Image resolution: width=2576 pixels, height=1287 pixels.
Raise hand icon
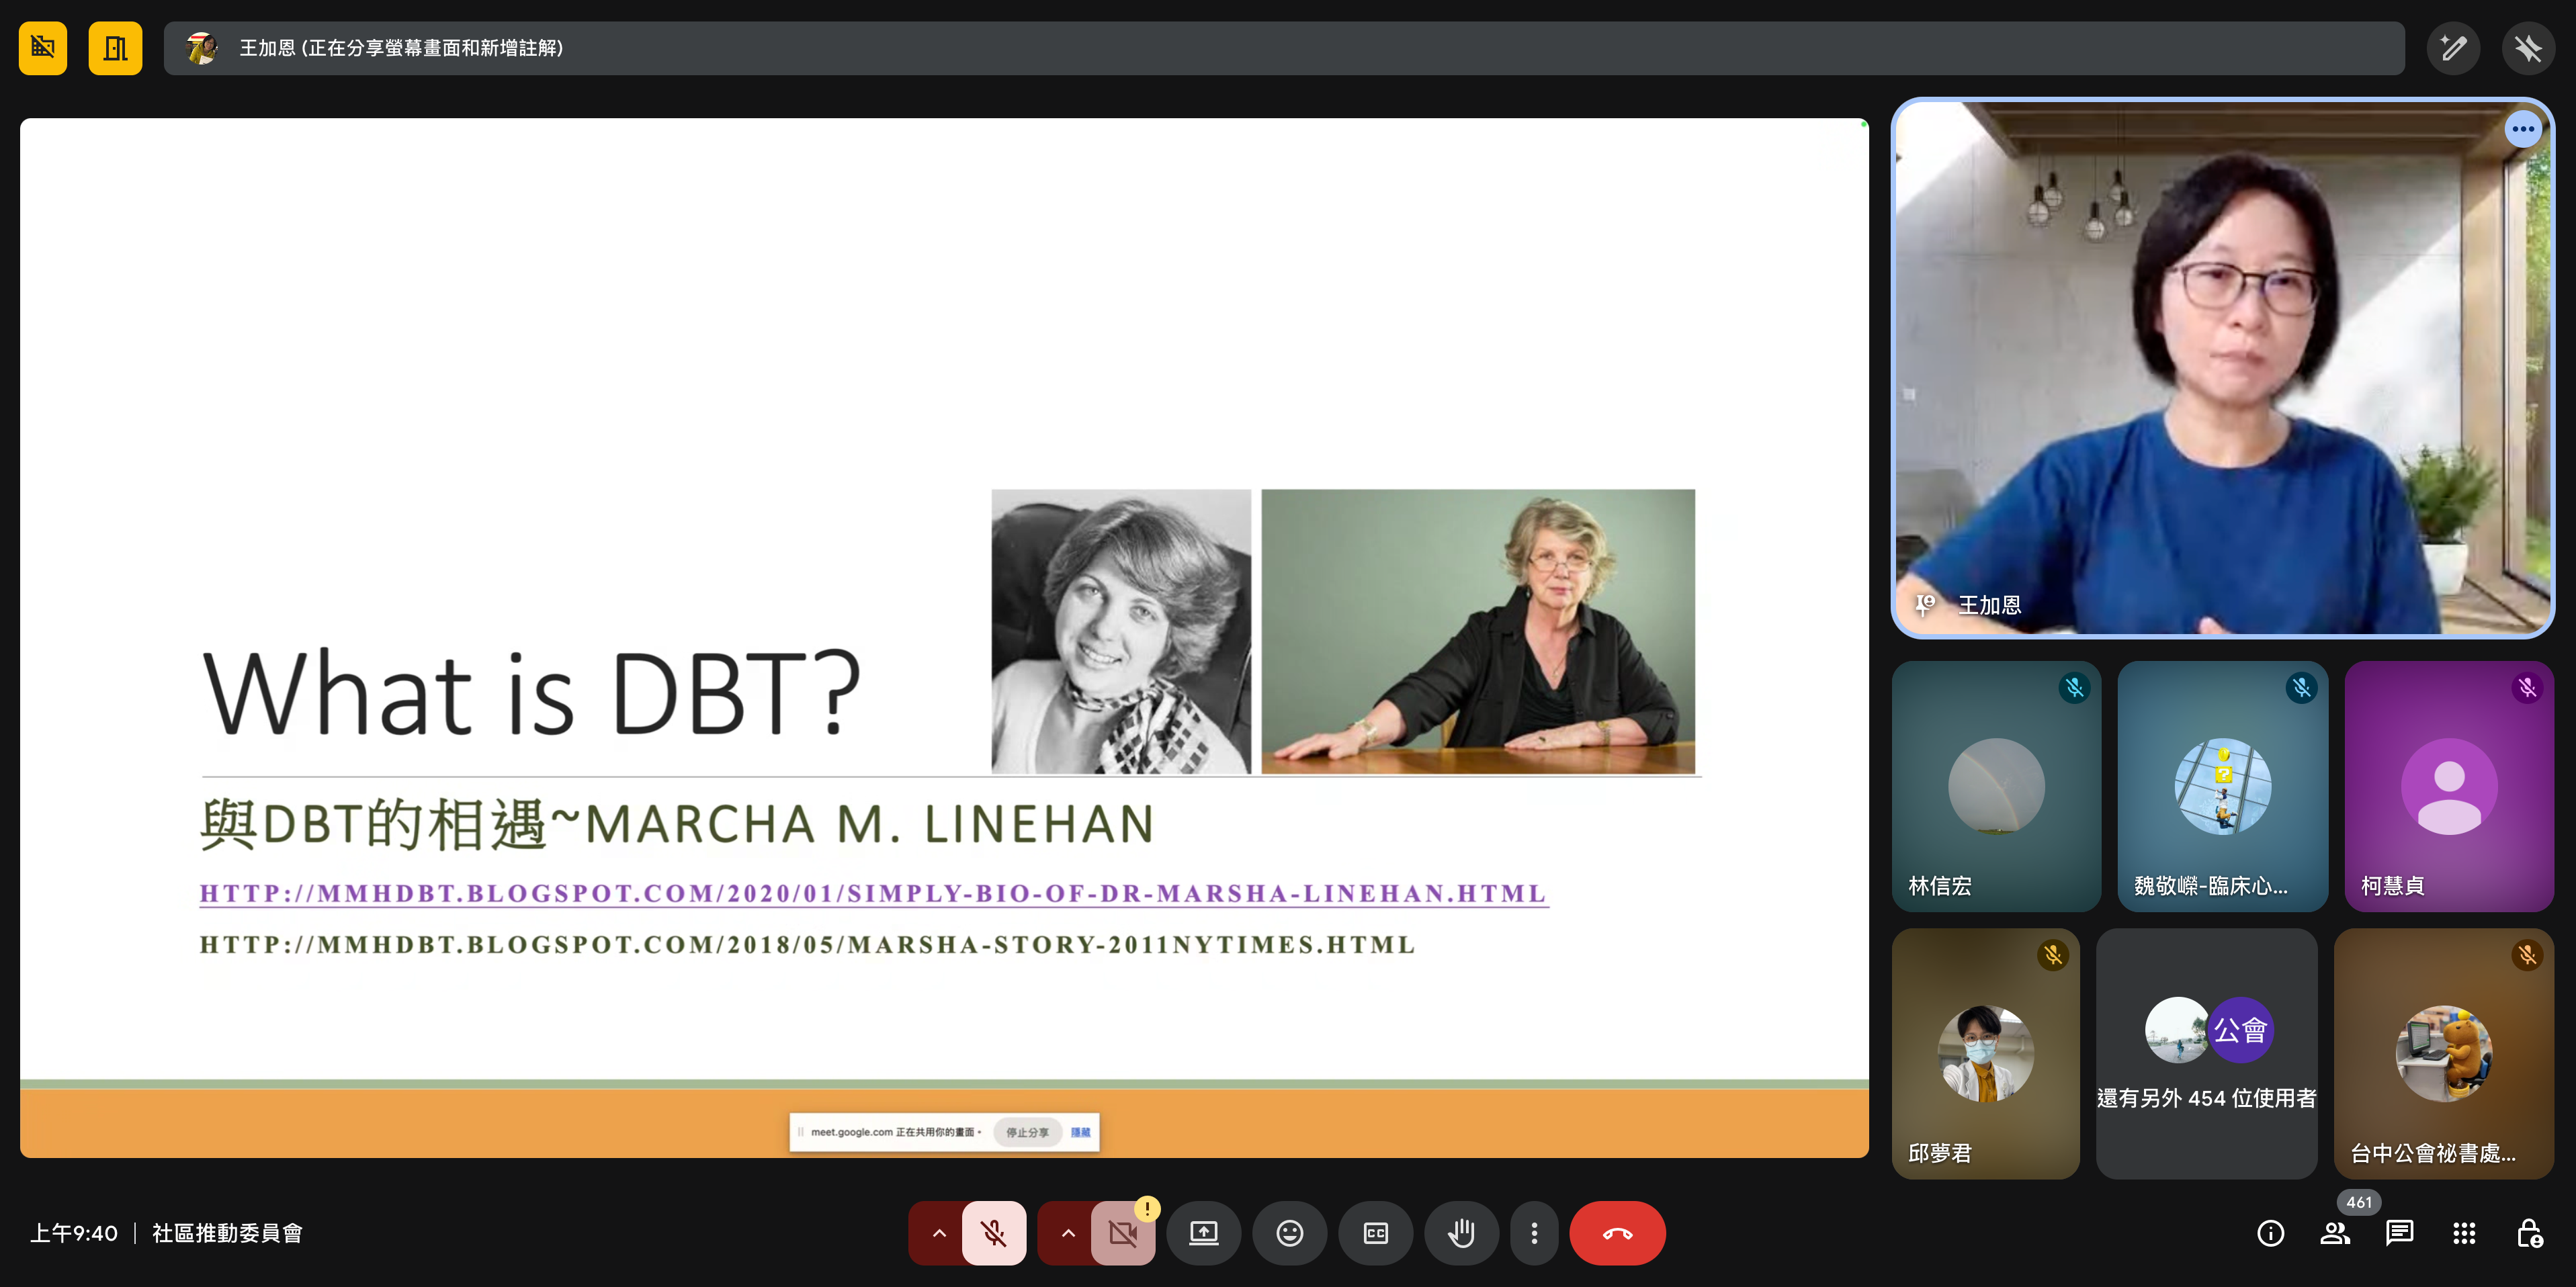[1461, 1233]
